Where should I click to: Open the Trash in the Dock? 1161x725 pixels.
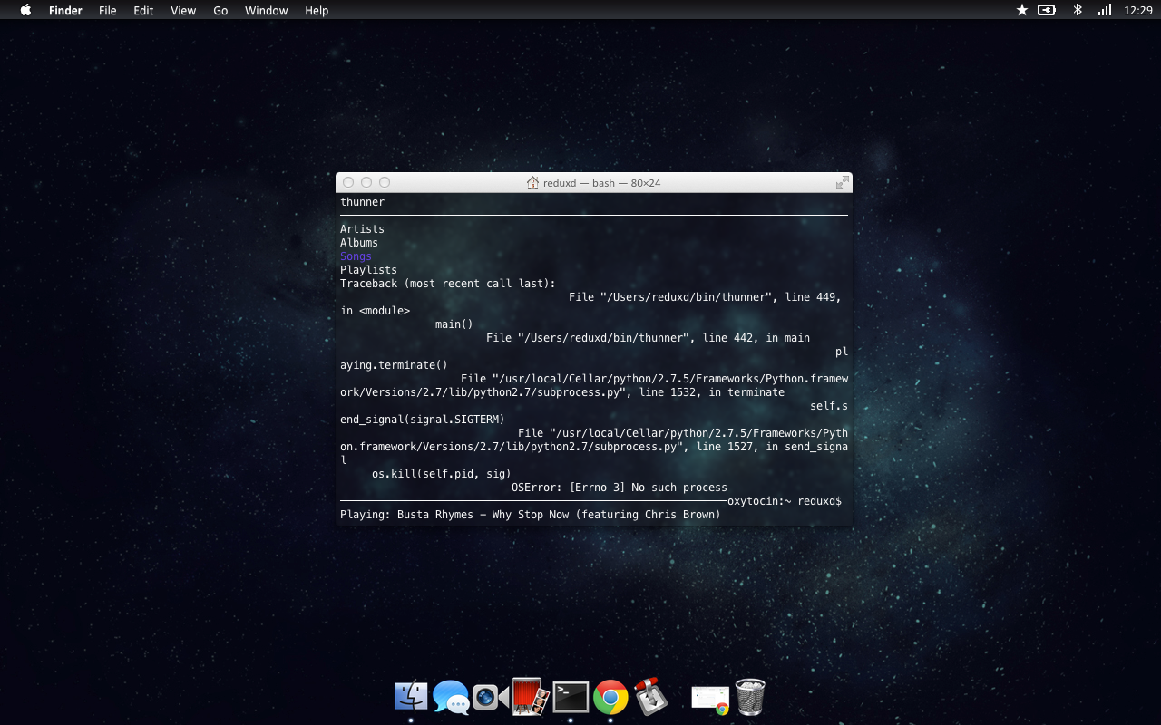click(750, 697)
